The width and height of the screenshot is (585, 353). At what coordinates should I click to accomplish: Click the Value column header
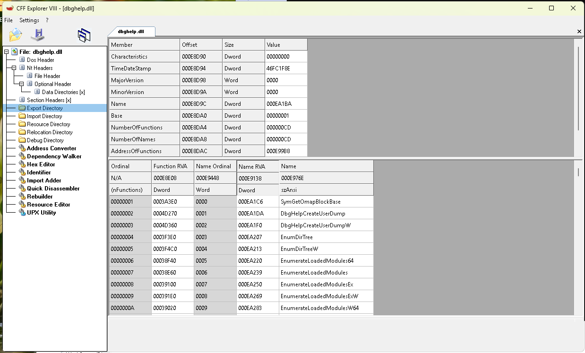pyautogui.click(x=286, y=44)
